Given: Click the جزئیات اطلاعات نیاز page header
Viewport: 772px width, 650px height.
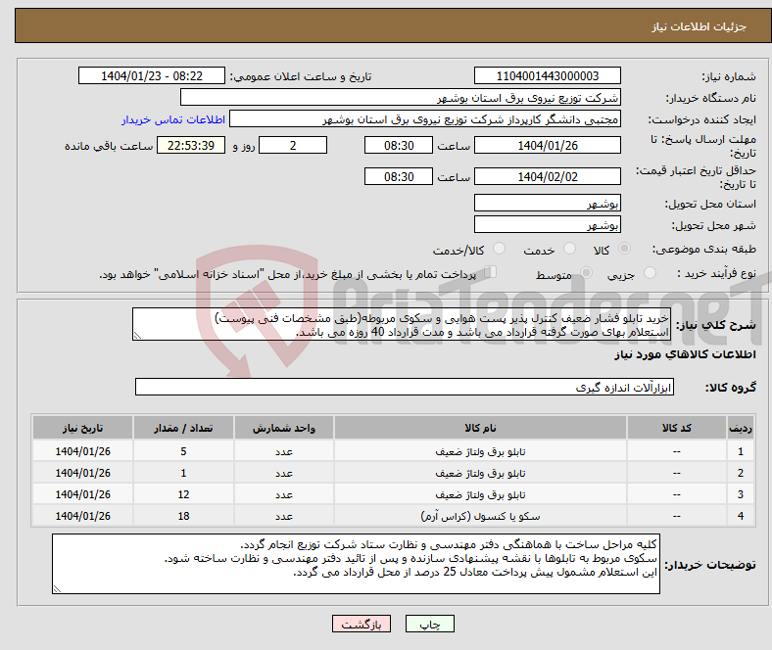Looking at the screenshot, I should [x=700, y=26].
